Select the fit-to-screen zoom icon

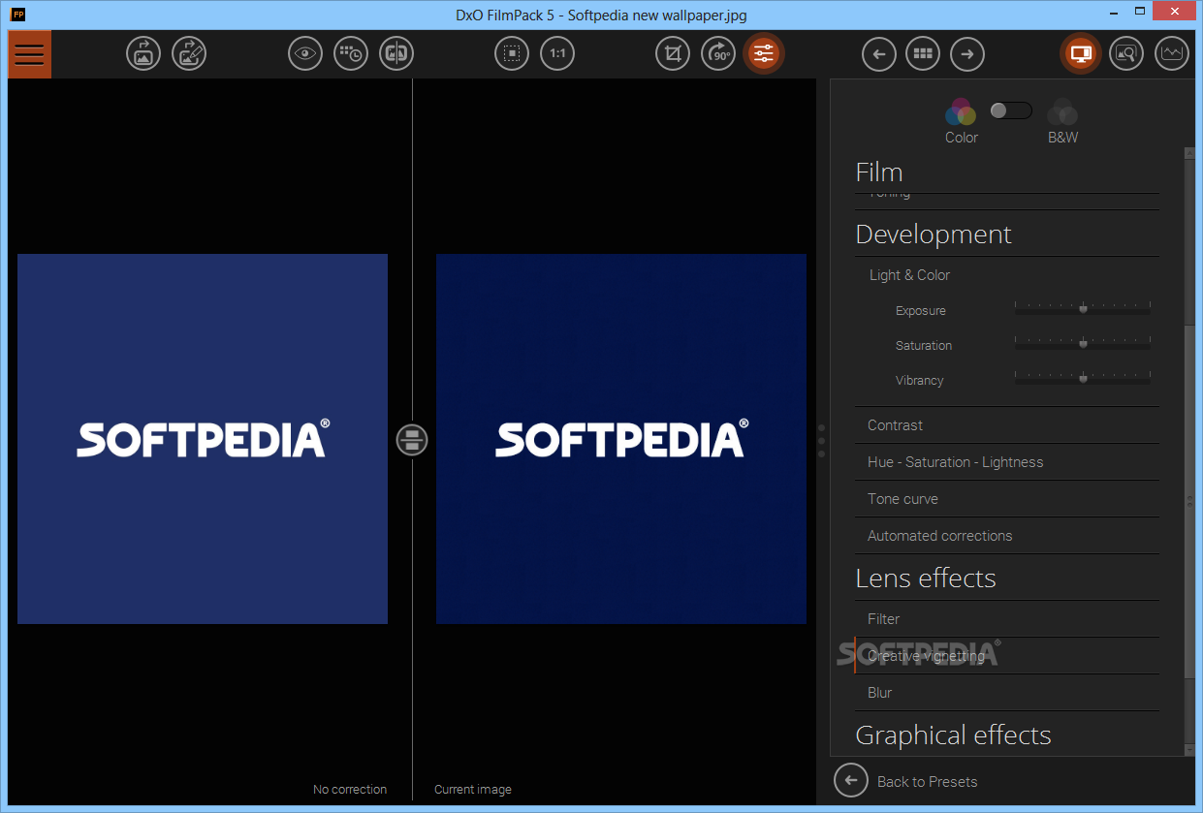click(512, 53)
